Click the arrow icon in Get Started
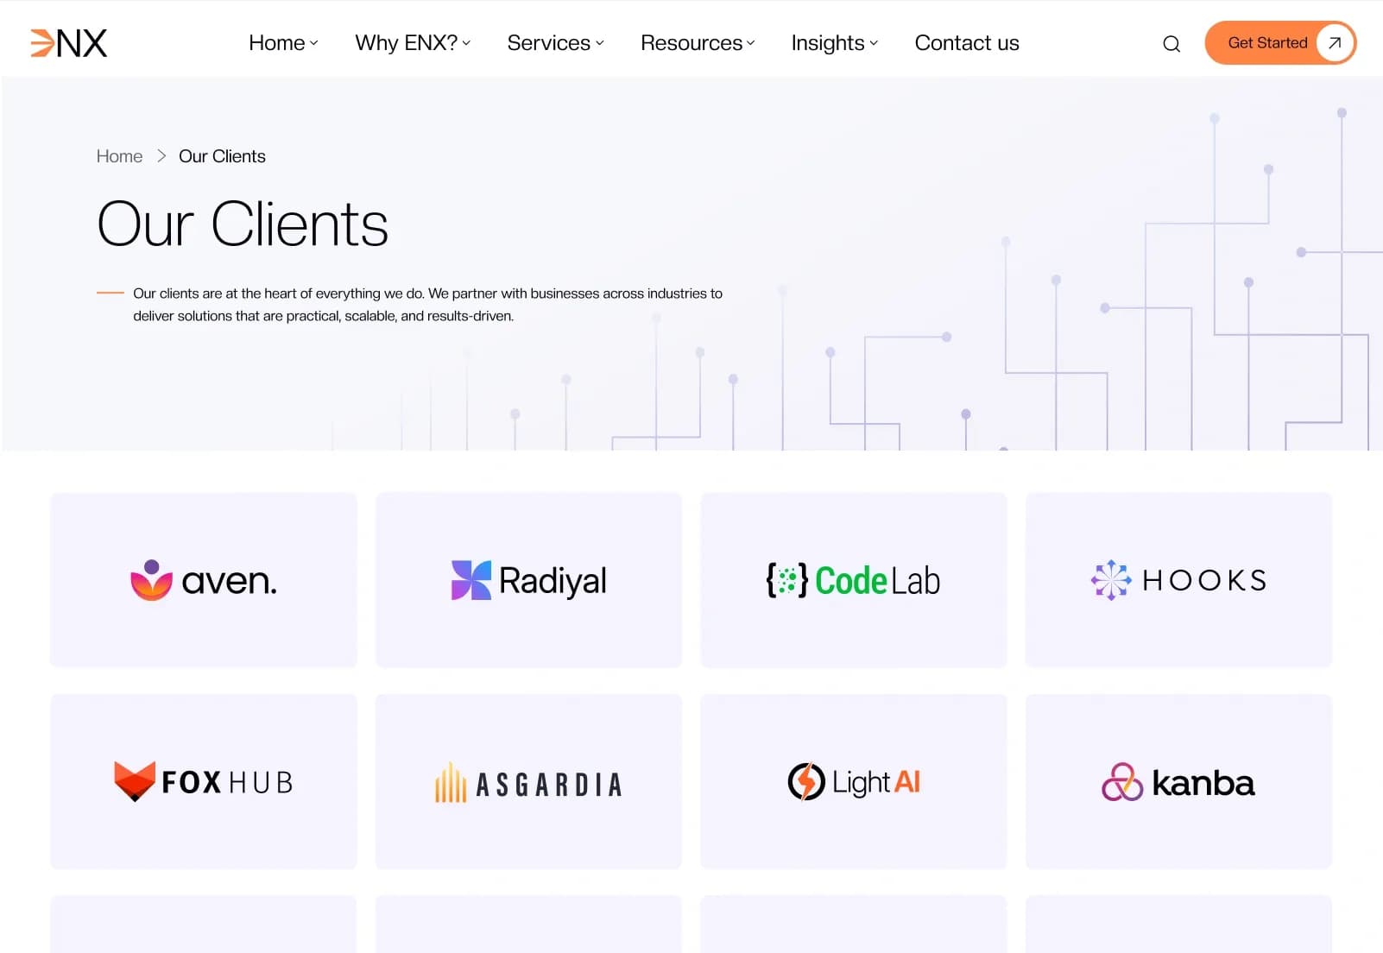This screenshot has height=953, width=1383. 1335,43
